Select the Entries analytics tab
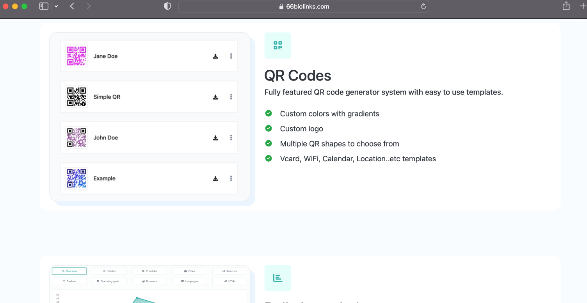The image size is (587, 303). (x=109, y=271)
